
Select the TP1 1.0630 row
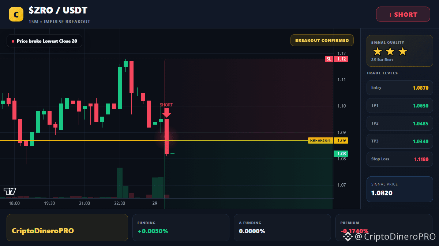click(399, 106)
